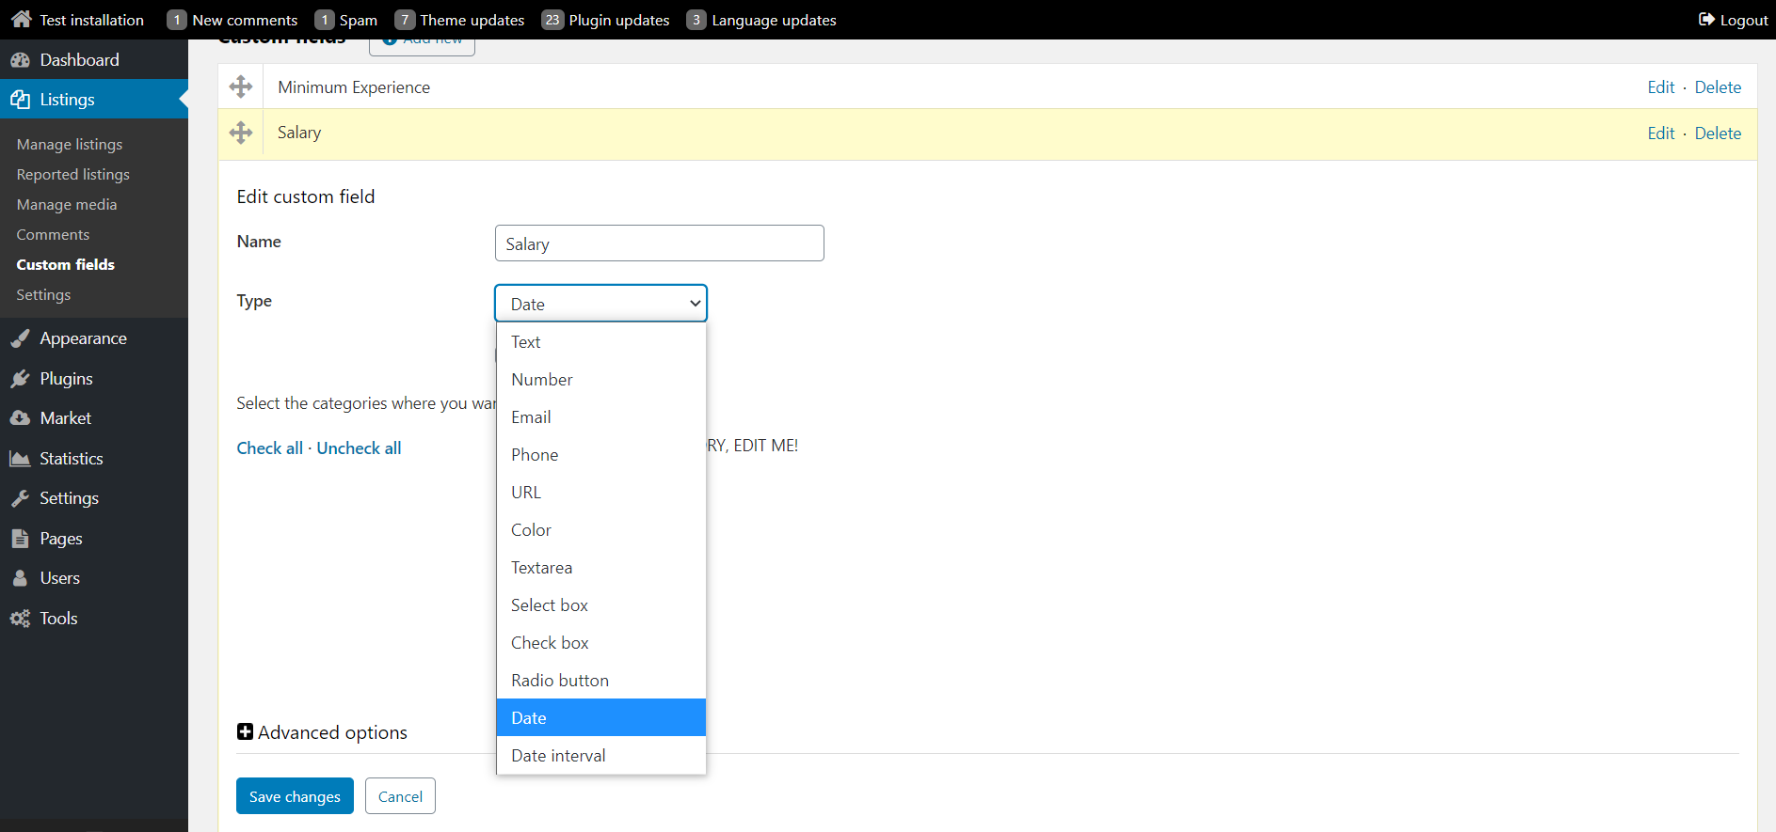This screenshot has height=832, width=1776.
Task: Choose the highlighted Date option
Action: click(601, 717)
